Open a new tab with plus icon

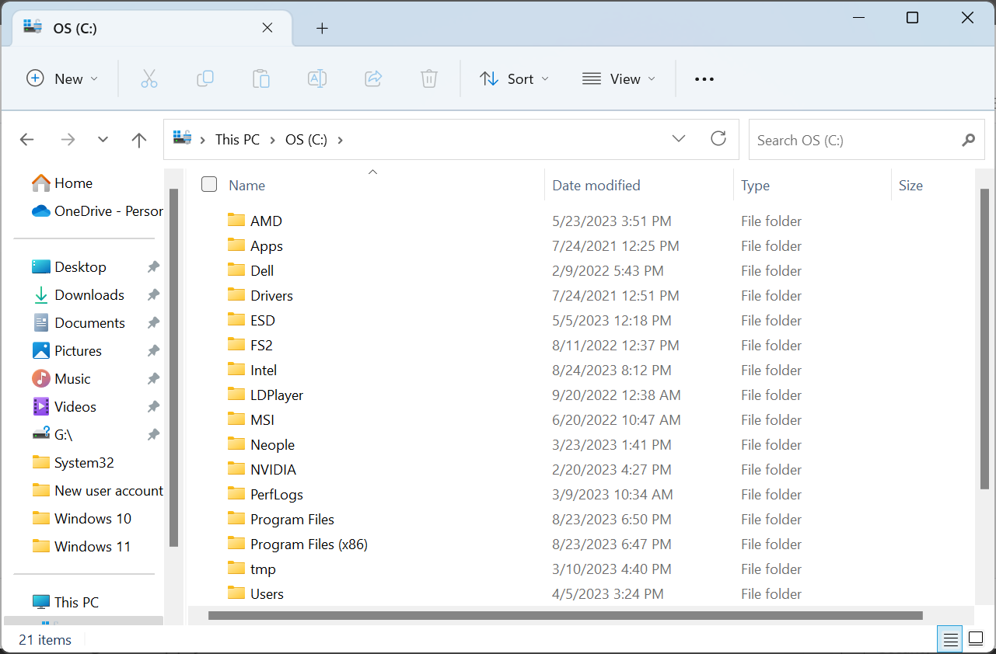[x=322, y=28]
